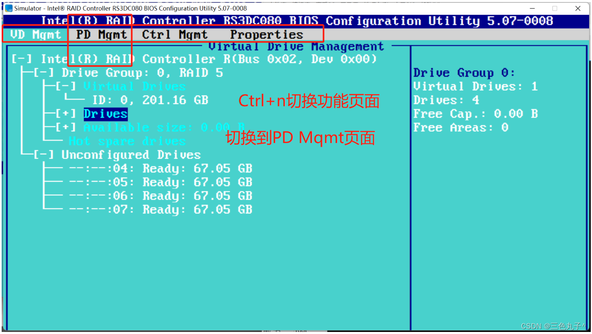Click the Drive Group 0 heading in info panel
Image resolution: width=592 pixels, height=334 pixels.
pyautogui.click(x=464, y=73)
